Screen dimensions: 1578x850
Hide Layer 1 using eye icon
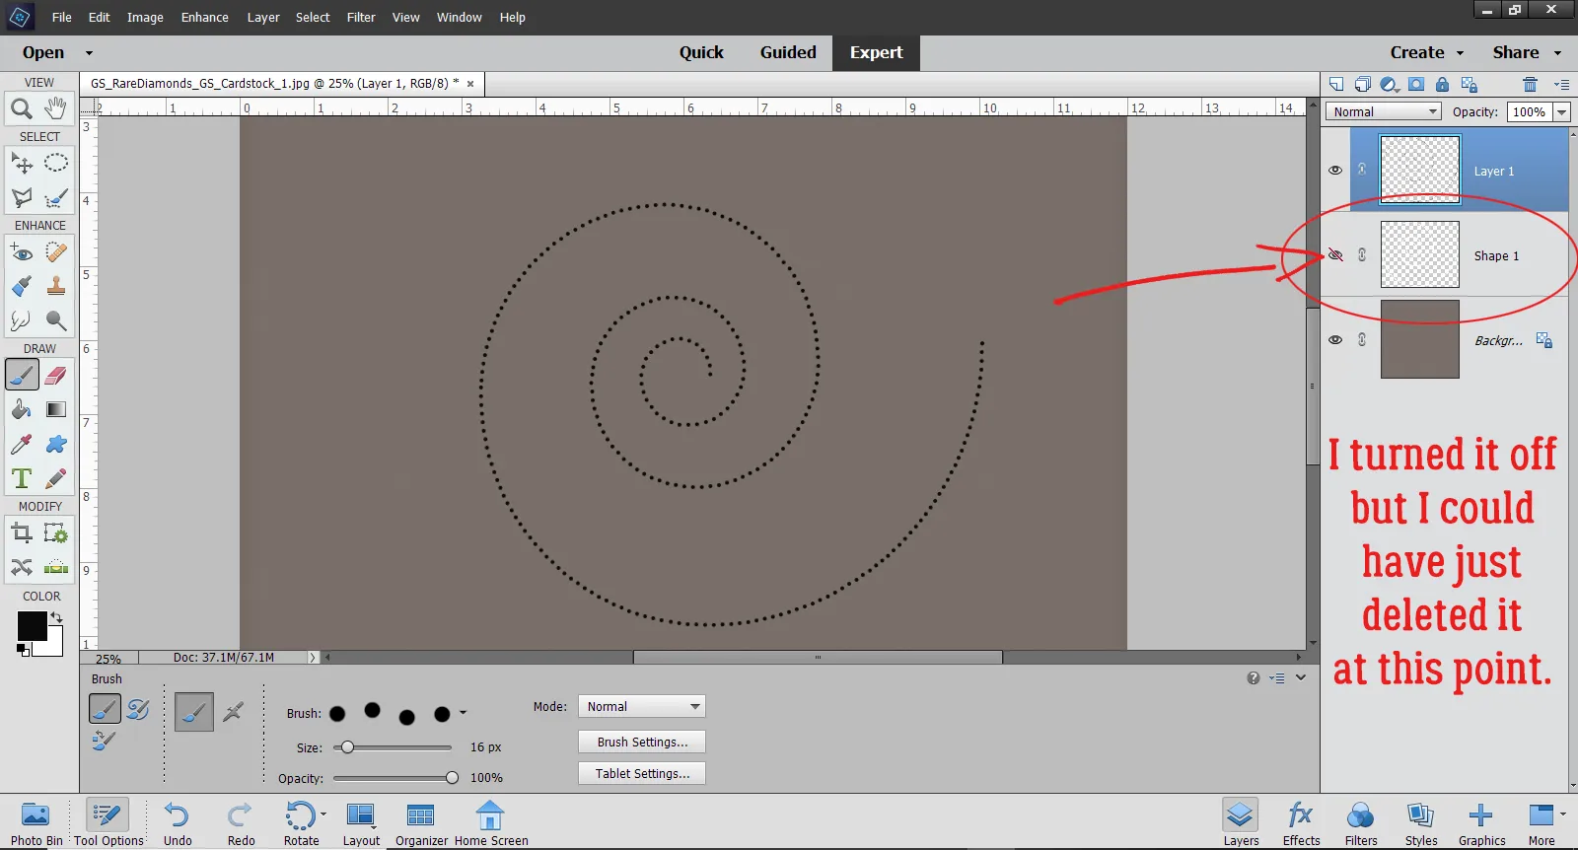click(x=1335, y=171)
